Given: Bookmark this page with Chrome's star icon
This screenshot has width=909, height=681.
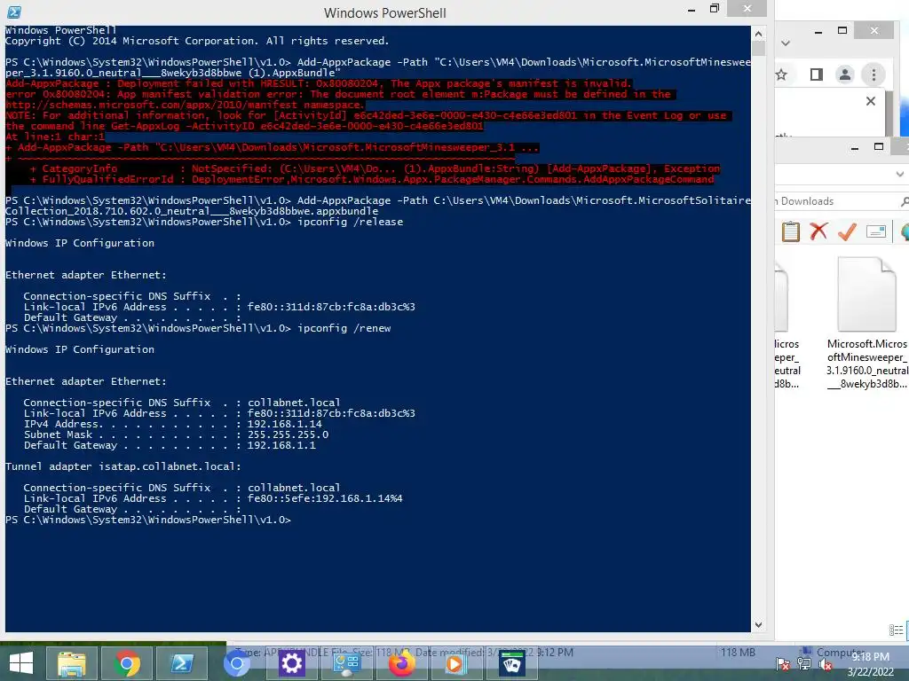Looking at the screenshot, I should [x=781, y=74].
